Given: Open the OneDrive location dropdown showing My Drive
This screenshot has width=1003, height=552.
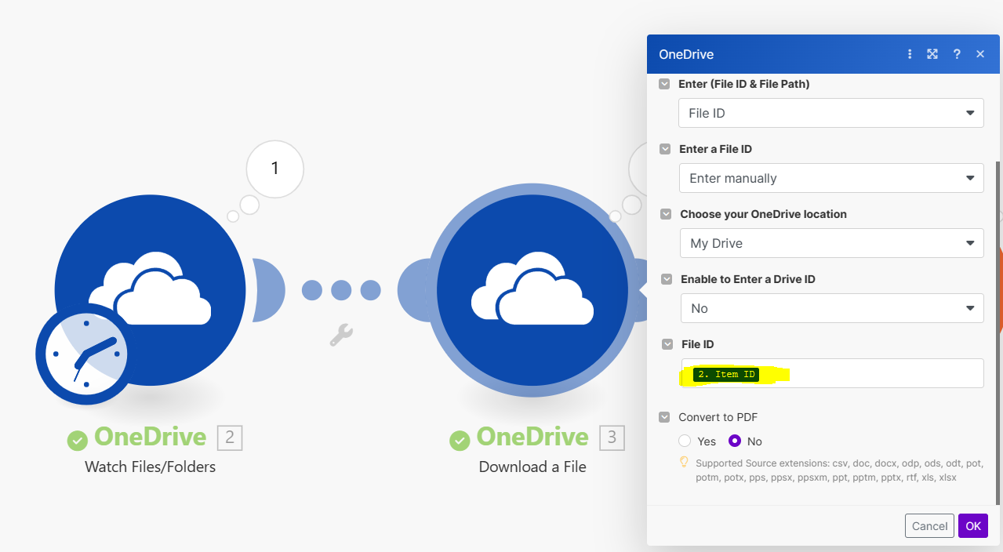Looking at the screenshot, I should pyautogui.click(x=830, y=243).
